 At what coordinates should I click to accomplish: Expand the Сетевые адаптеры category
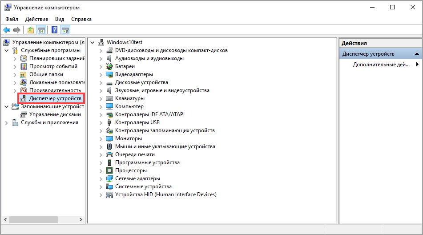tap(101, 178)
